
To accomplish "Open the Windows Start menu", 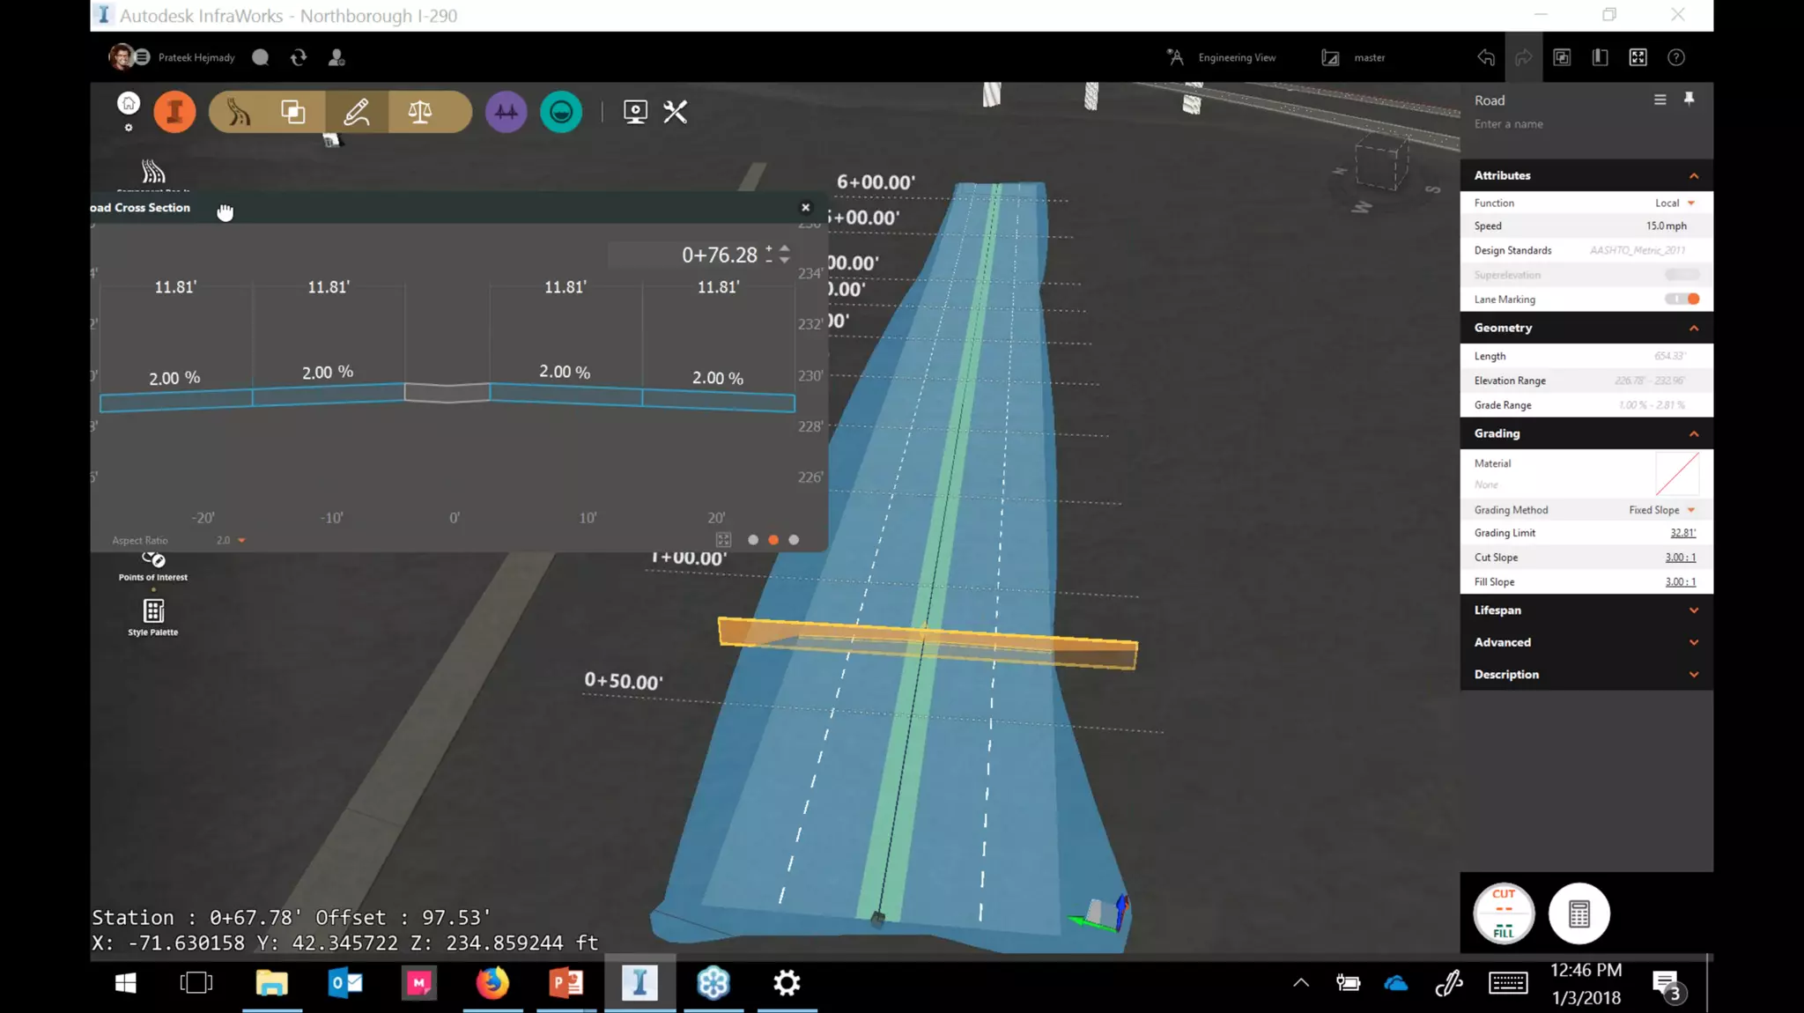I will pyautogui.click(x=125, y=983).
